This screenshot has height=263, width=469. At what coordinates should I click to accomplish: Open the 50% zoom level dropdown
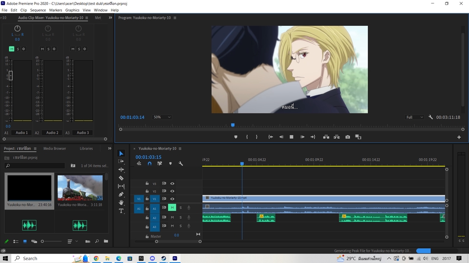click(x=162, y=117)
